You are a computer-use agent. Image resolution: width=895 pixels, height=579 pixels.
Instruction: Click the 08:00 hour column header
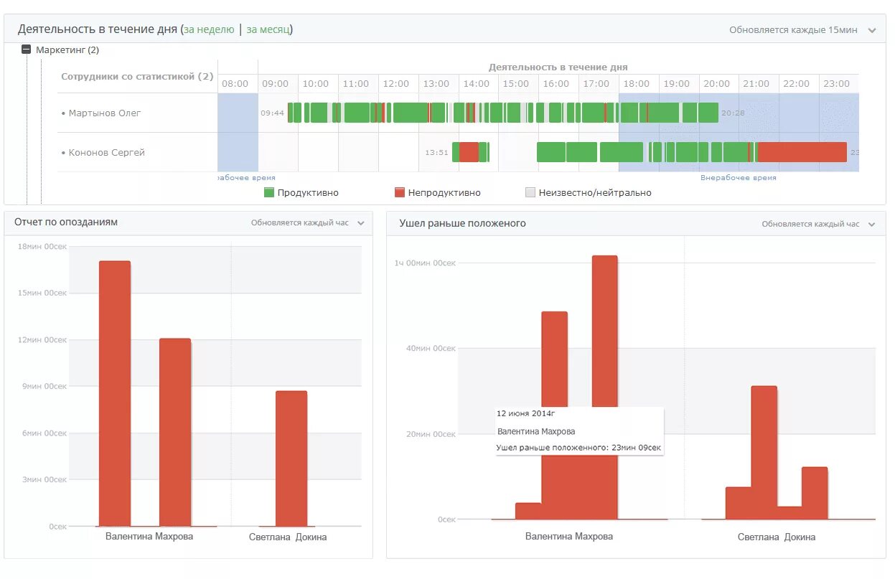click(x=235, y=84)
